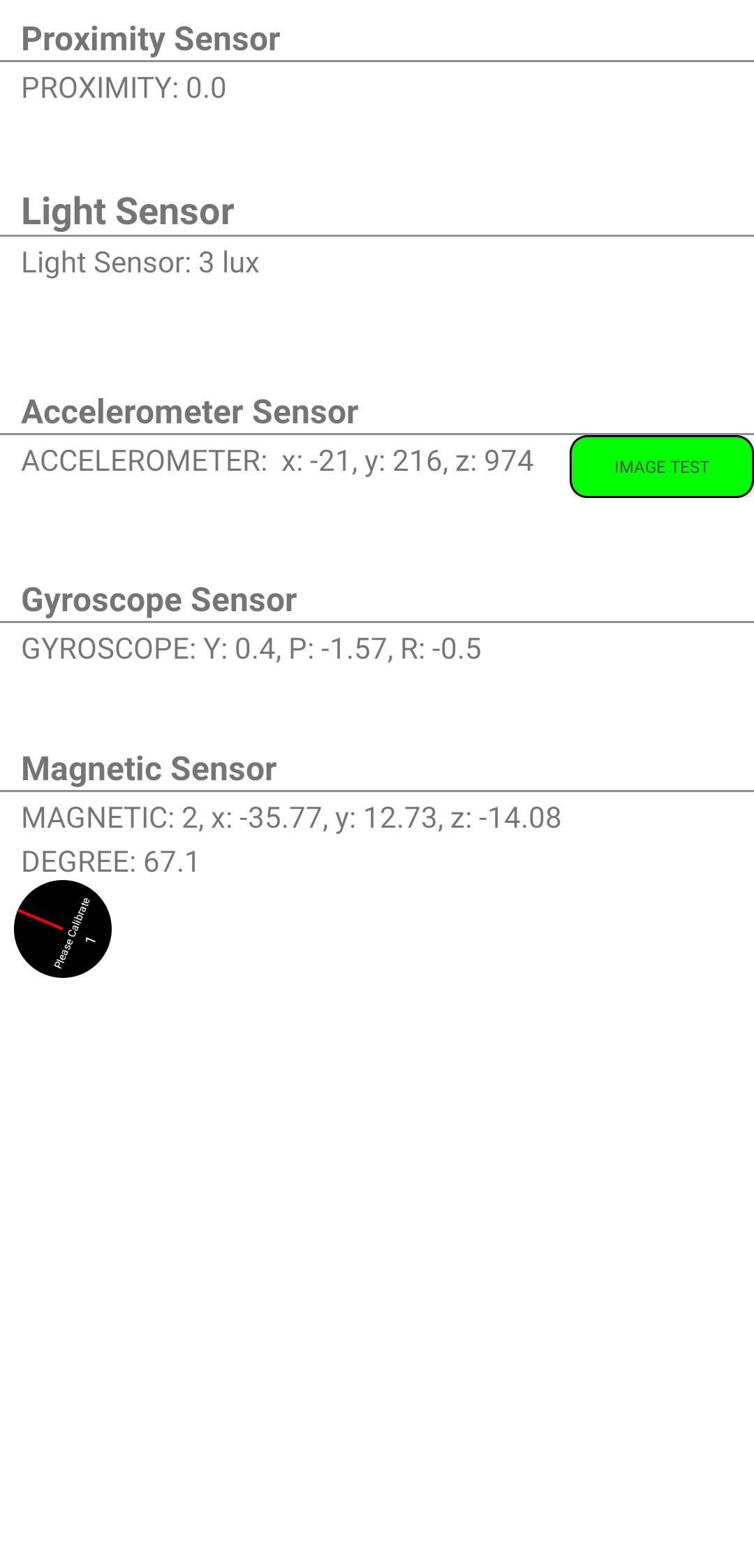Image resolution: width=754 pixels, height=1559 pixels.
Task: Tap the MAGNETIC x: -35.77 value
Action: click(x=267, y=818)
